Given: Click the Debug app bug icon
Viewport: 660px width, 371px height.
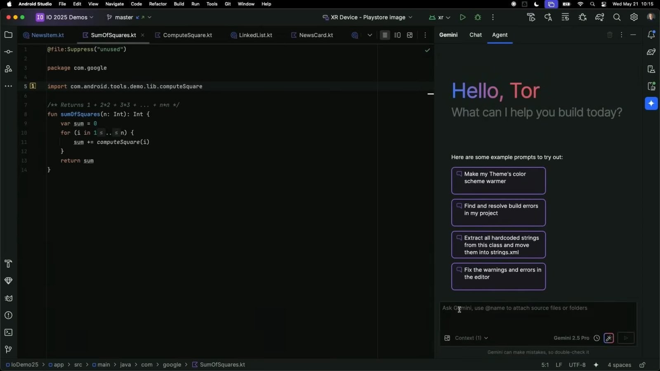Looking at the screenshot, I should (x=478, y=17).
